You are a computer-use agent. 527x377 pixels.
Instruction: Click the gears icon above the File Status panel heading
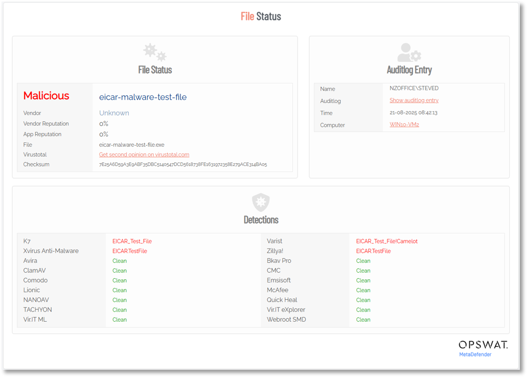155,53
